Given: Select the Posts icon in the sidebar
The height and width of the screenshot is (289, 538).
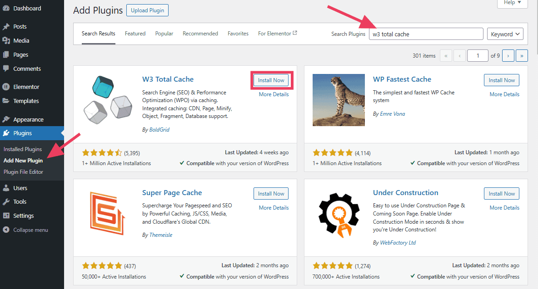Looking at the screenshot, I should point(6,26).
